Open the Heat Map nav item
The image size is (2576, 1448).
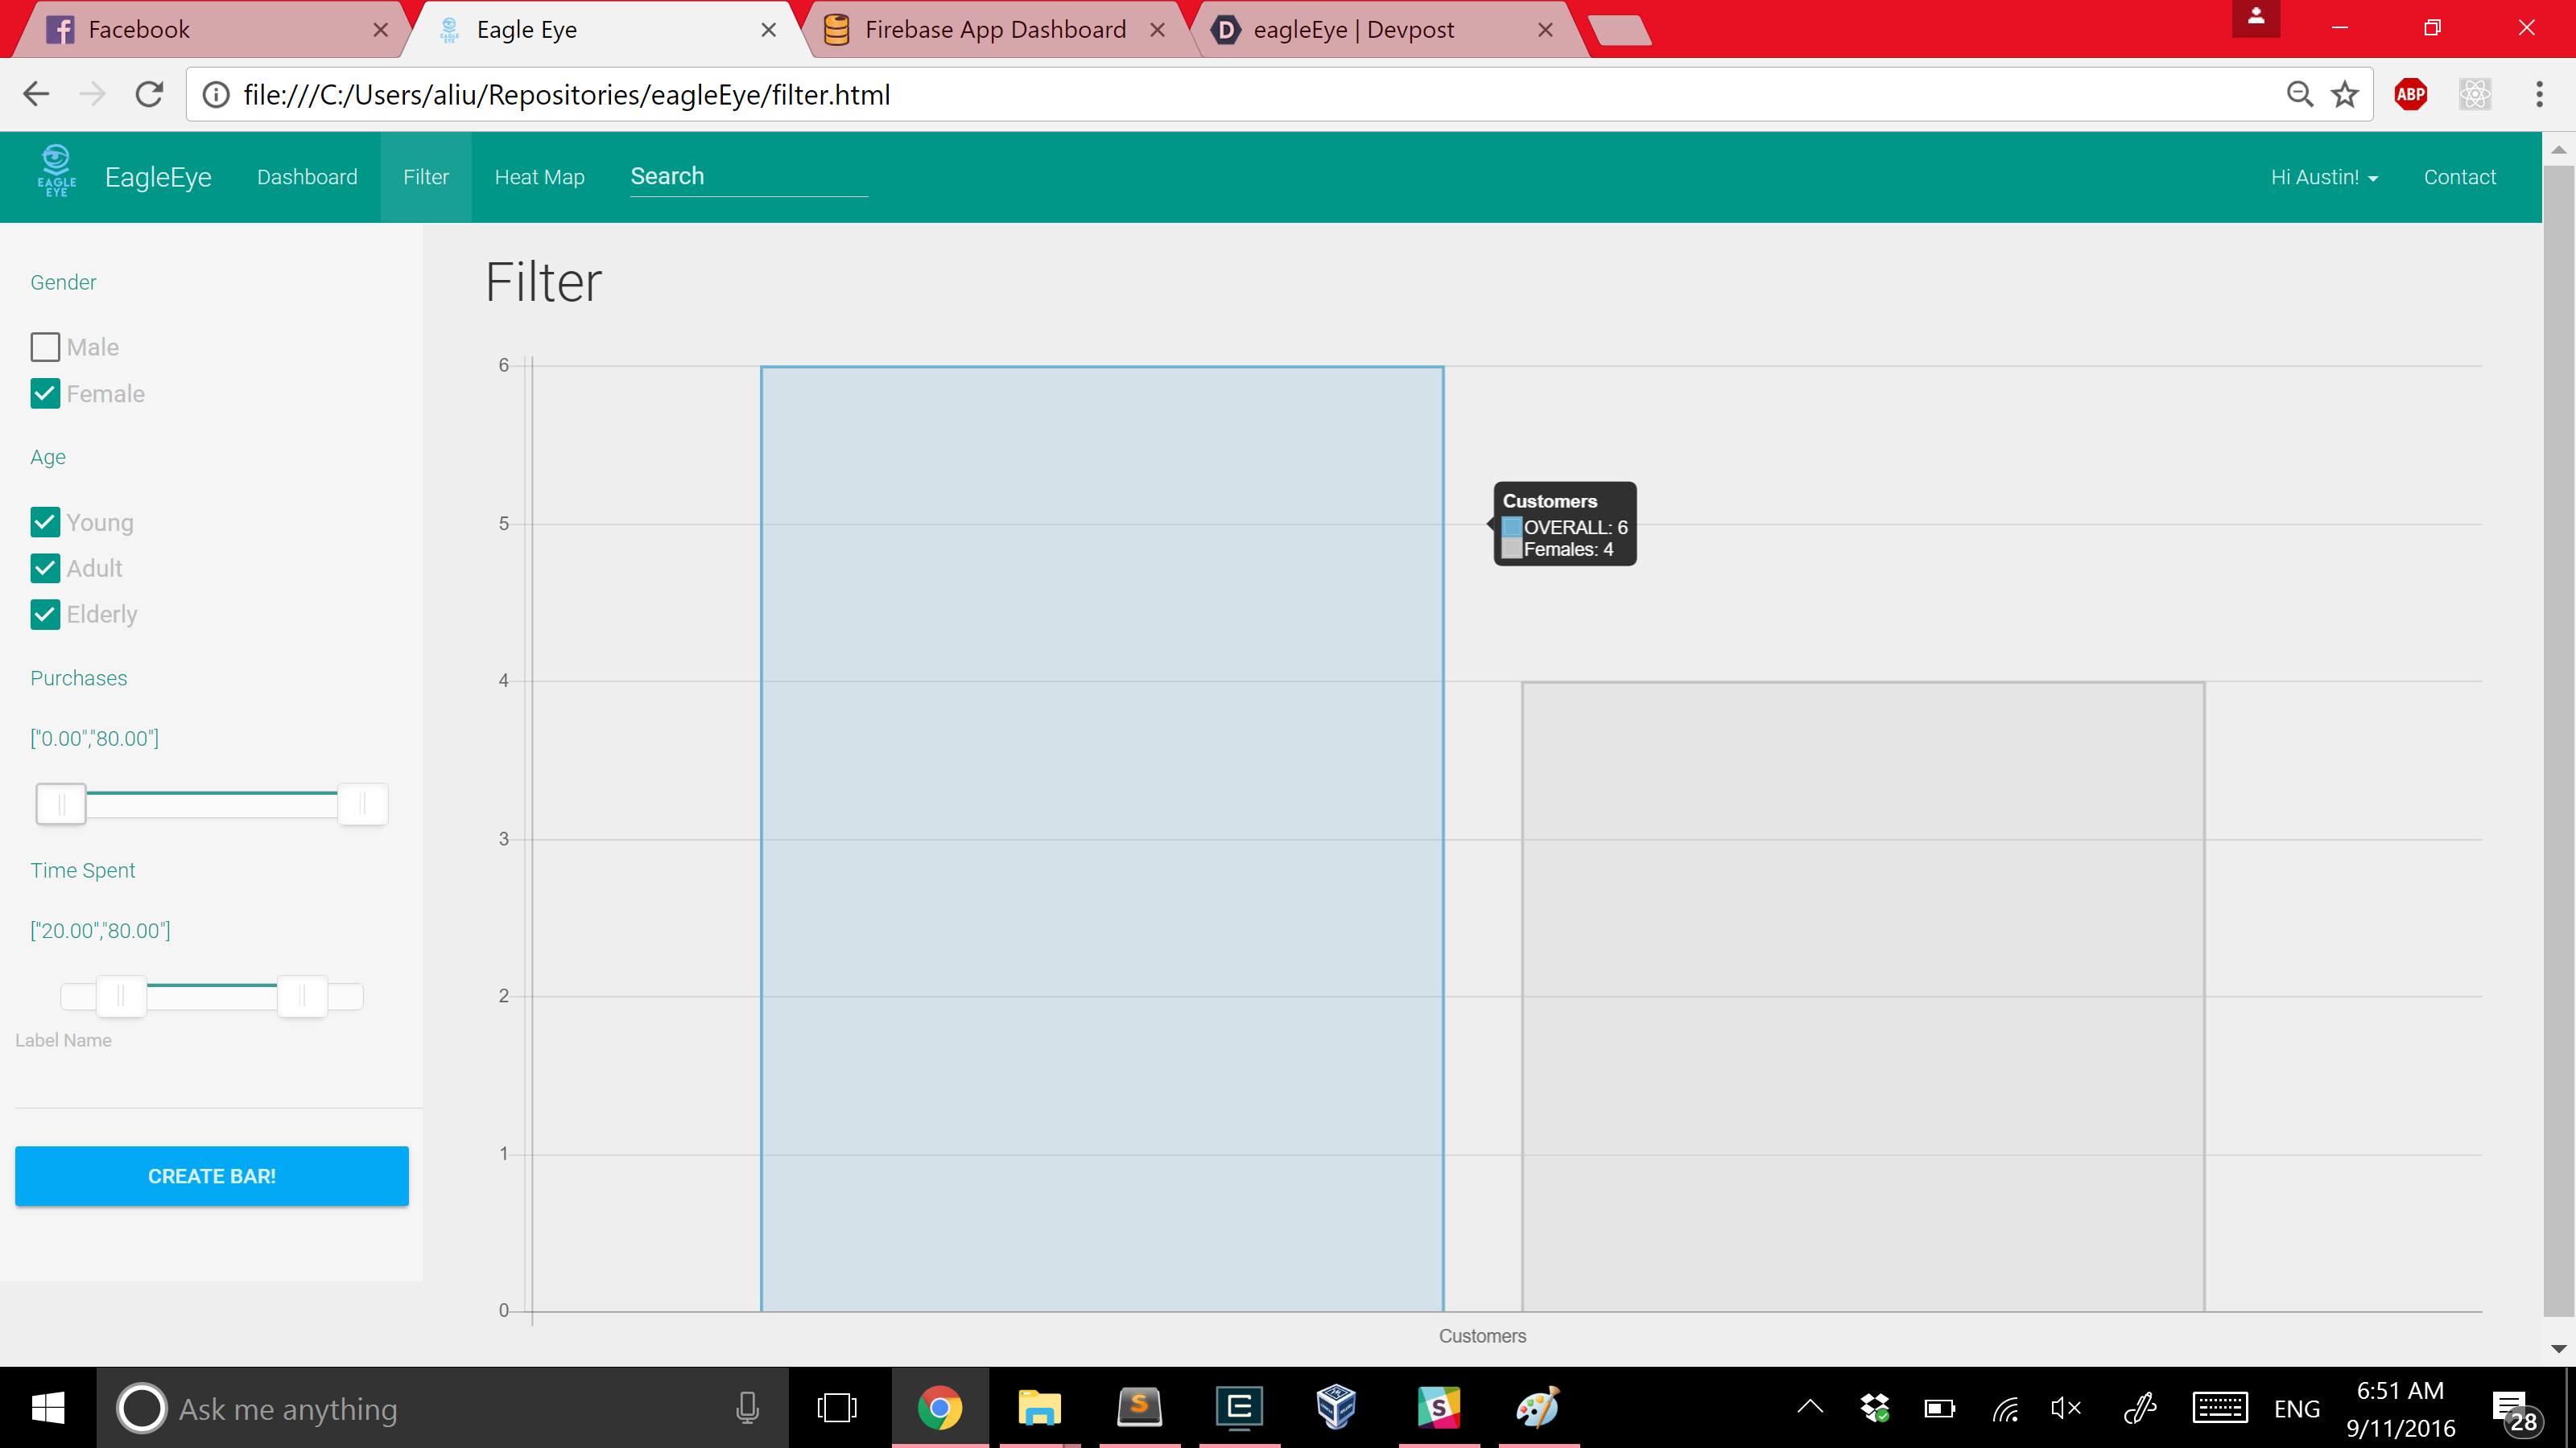pyautogui.click(x=539, y=177)
